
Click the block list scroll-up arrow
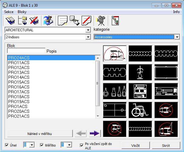[97, 58]
